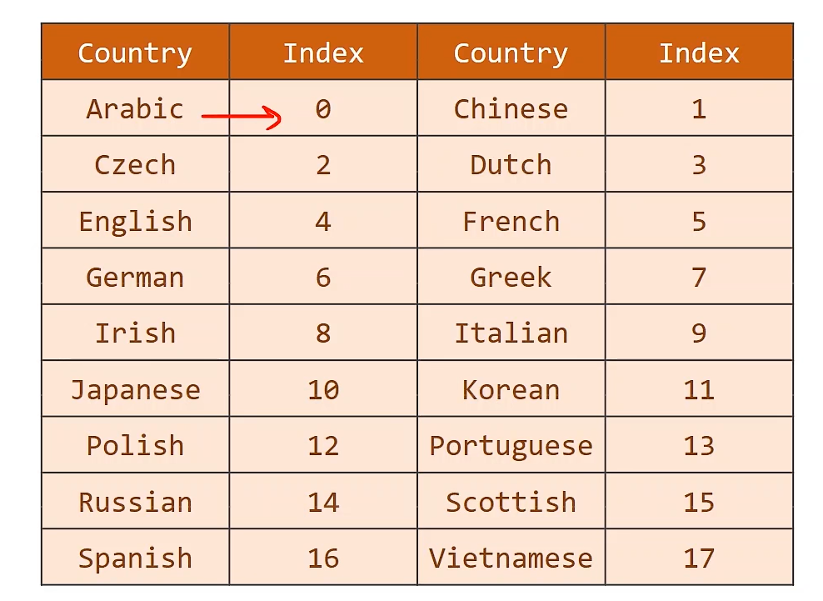The height and width of the screenshot is (601, 823).
Task: Click the French language cell
Action: coord(511,222)
